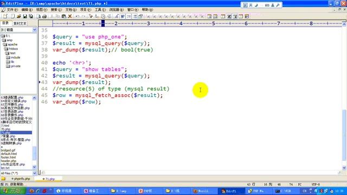347x195 pixels.
Task: Open the 文档 (Document) menu
Action: [x=71, y=10]
